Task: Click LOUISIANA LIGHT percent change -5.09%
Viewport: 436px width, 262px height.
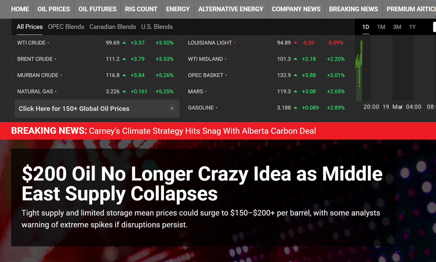Action: point(335,43)
